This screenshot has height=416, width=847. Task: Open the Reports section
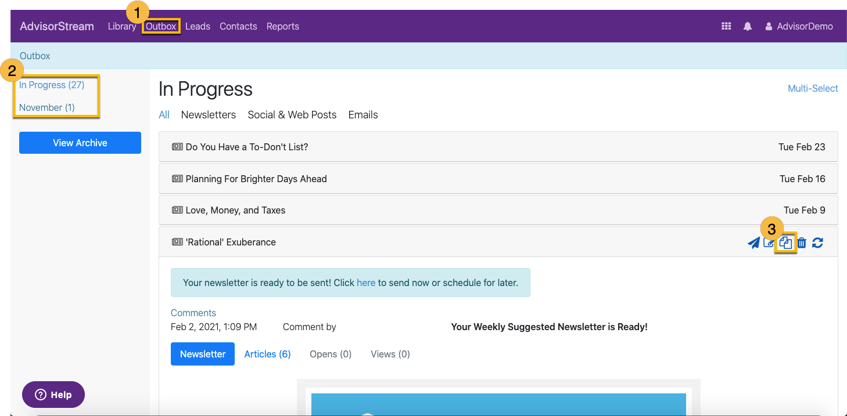pyautogui.click(x=283, y=26)
